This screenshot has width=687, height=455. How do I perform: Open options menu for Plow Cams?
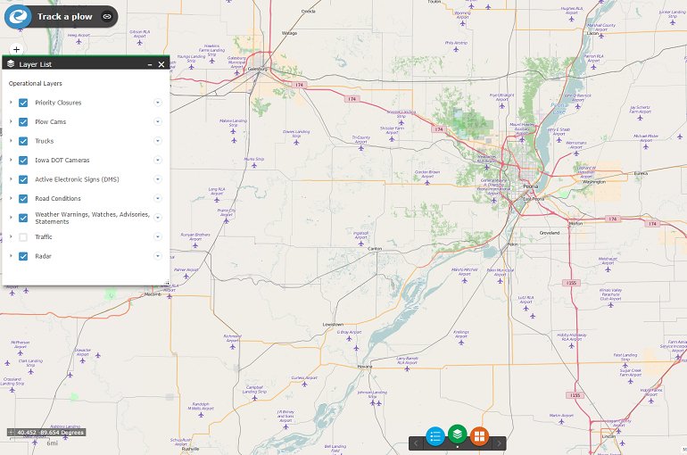pos(158,121)
